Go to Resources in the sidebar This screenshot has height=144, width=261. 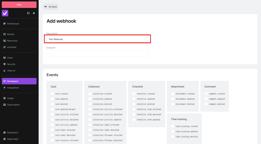(12, 41)
